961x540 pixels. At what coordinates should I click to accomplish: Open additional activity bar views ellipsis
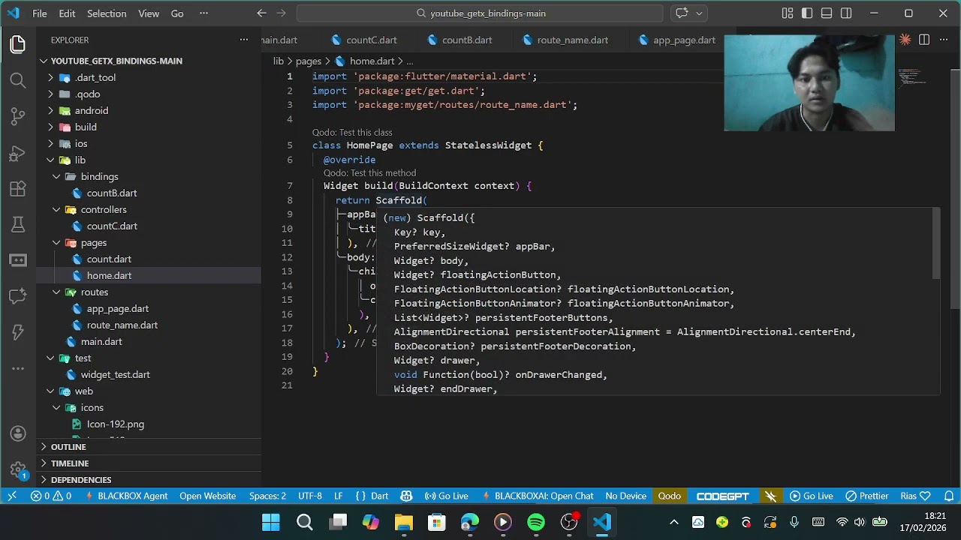click(18, 369)
